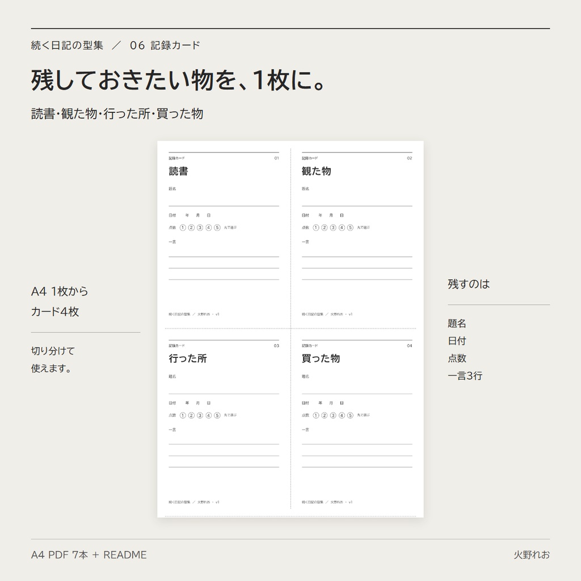
Task: Click the text A4 1枚から
Action: tap(60, 291)
